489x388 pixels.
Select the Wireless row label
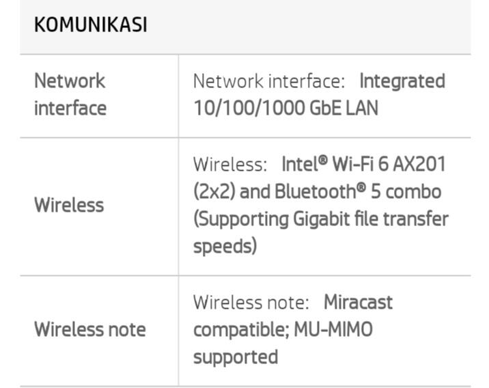coord(69,205)
